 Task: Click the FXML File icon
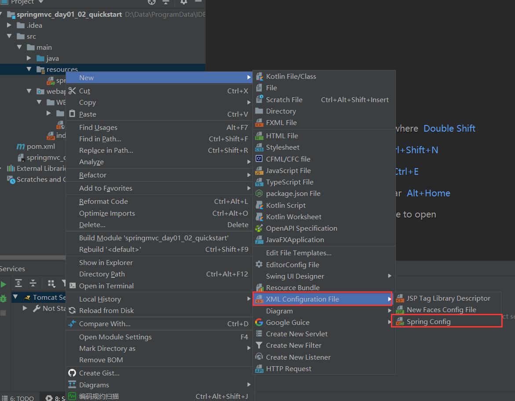pos(259,123)
